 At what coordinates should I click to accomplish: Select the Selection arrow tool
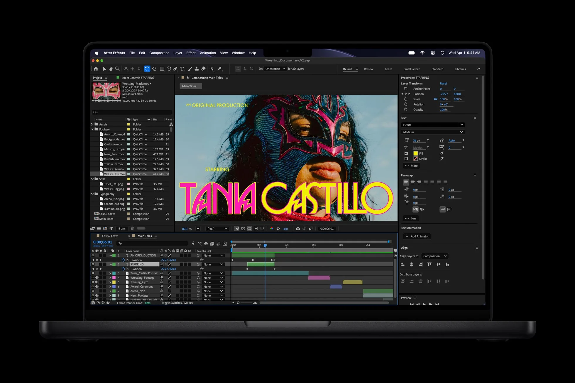[104, 69]
